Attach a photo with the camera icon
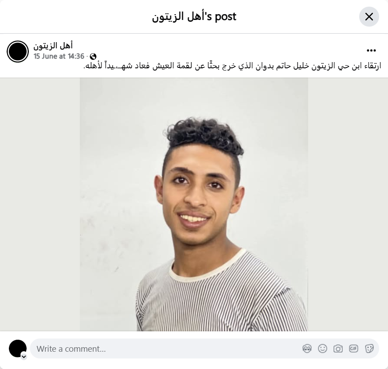This screenshot has width=388, height=369. (x=338, y=349)
